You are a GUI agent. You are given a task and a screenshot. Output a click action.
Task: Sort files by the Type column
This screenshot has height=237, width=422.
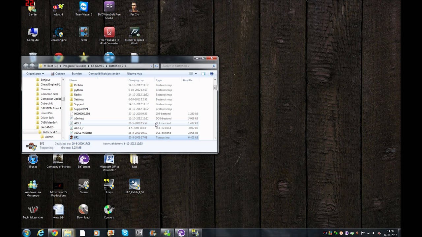click(x=168, y=80)
